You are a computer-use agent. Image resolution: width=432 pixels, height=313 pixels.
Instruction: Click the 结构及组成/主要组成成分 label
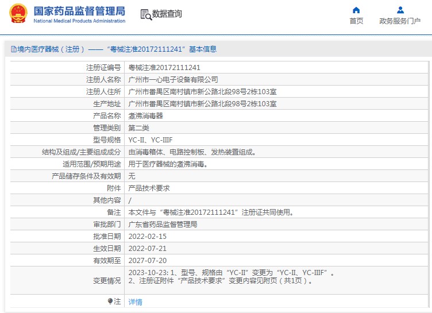click(x=81, y=152)
